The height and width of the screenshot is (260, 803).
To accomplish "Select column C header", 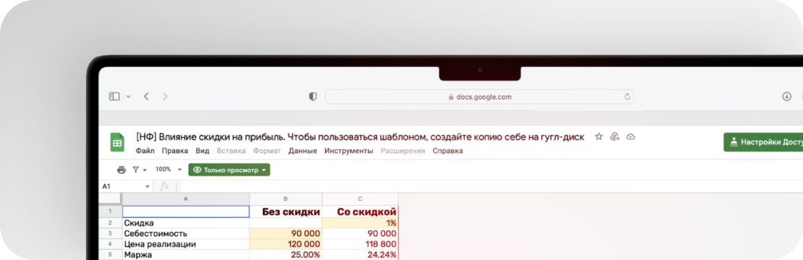I will tap(360, 199).
